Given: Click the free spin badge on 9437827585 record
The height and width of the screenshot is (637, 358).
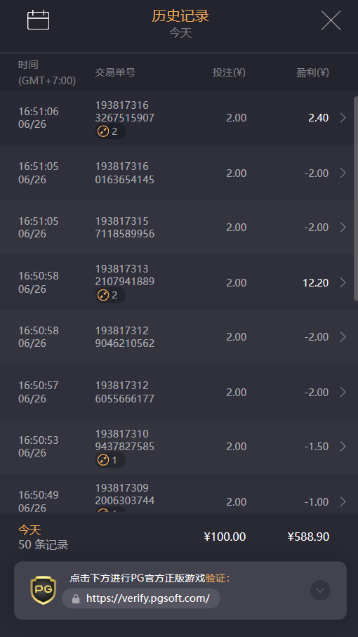Looking at the screenshot, I should pos(110,460).
